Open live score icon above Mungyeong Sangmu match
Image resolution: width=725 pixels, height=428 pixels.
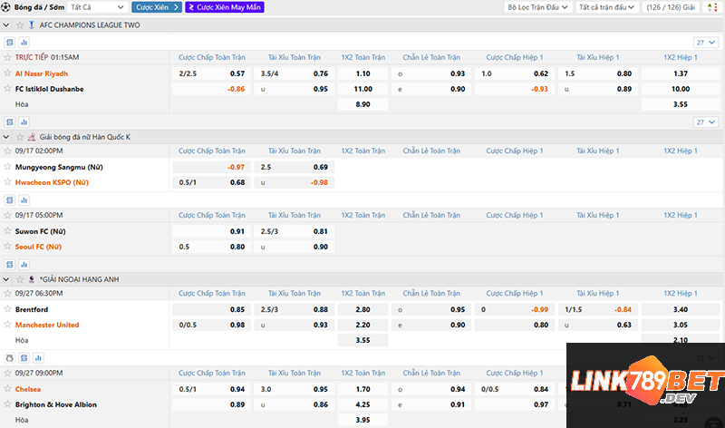tap(10, 122)
